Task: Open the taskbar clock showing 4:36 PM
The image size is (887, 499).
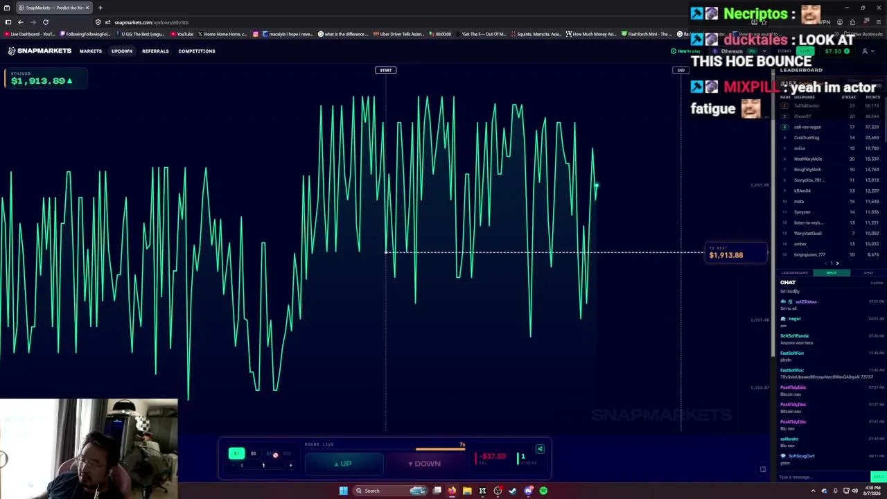Action: click(x=873, y=491)
